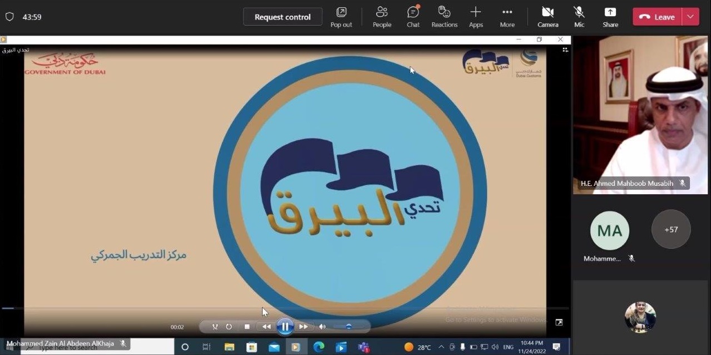Open the system volume tray icon
This screenshot has width=711, height=355.
coord(495,347)
